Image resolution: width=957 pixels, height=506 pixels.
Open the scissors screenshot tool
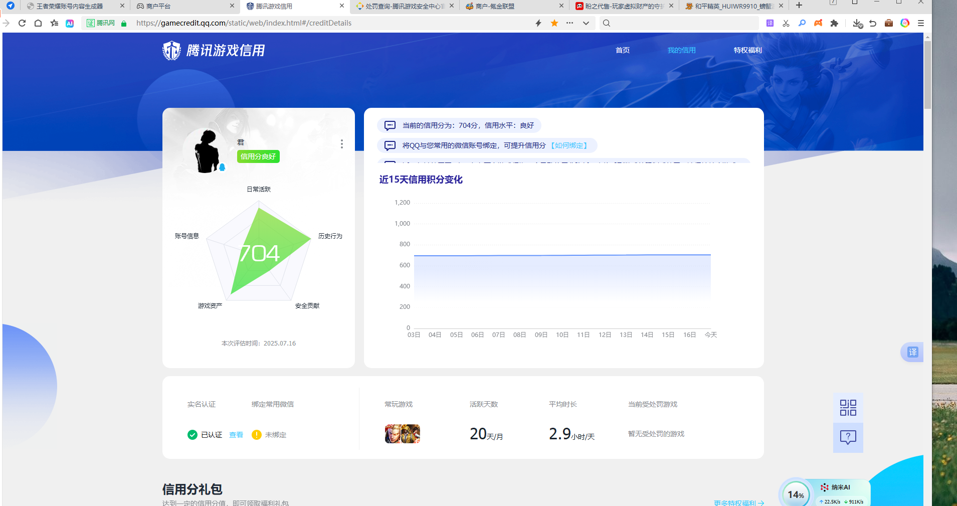pyautogui.click(x=786, y=23)
